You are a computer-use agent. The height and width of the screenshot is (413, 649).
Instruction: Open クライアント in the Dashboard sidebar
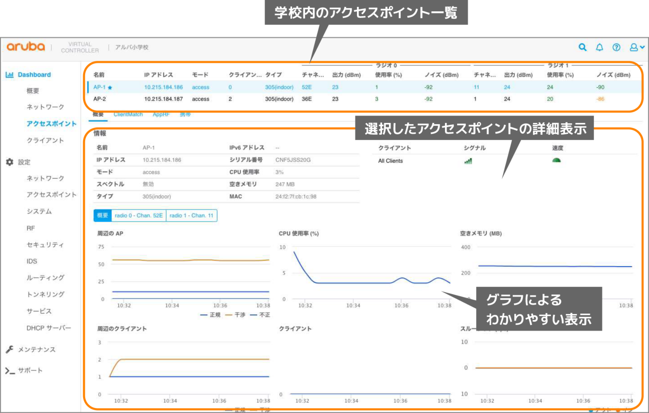pos(45,140)
